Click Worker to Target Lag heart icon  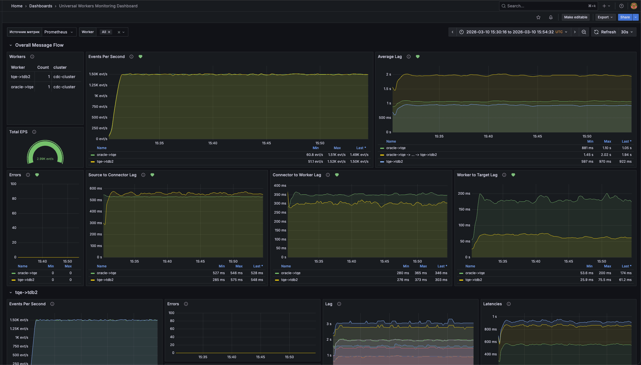[513, 175]
